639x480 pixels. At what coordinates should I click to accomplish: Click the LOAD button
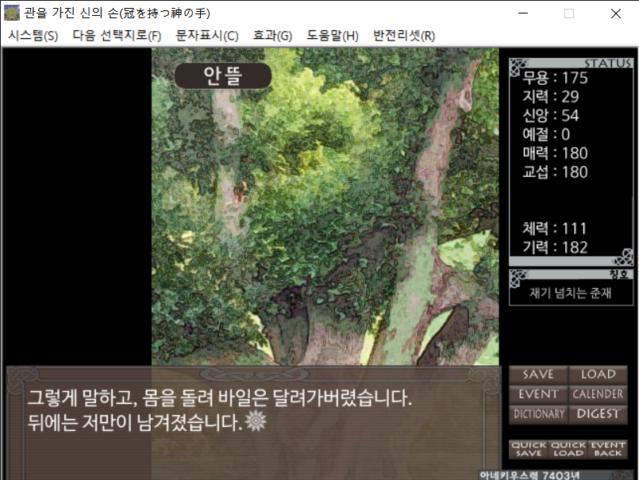[x=598, y=374]
